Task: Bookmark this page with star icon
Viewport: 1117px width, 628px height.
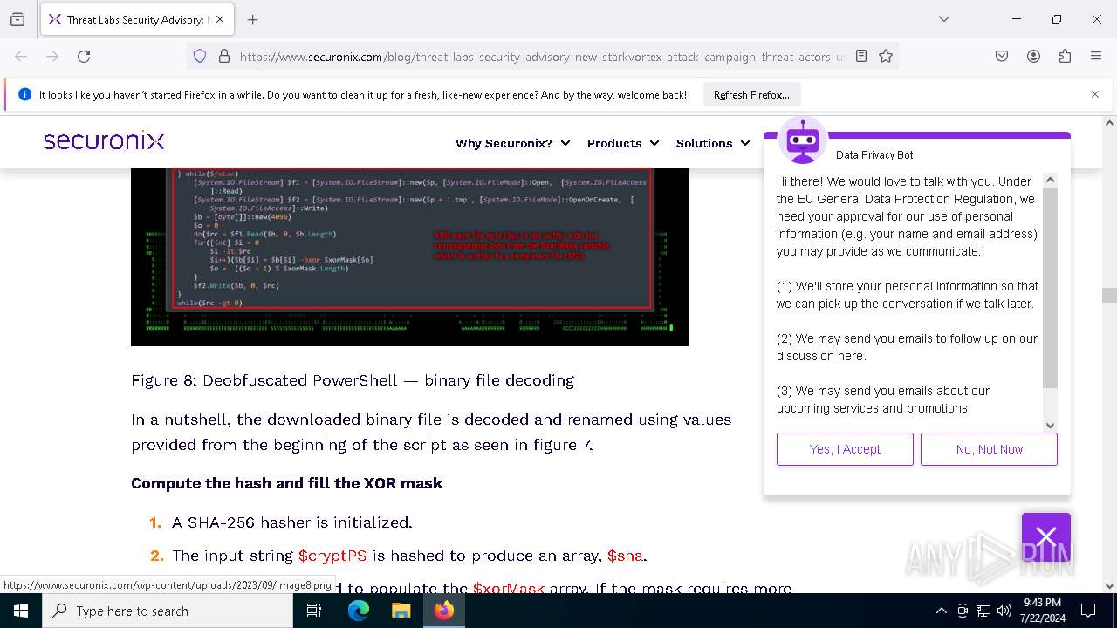Action: pos(886,56)
